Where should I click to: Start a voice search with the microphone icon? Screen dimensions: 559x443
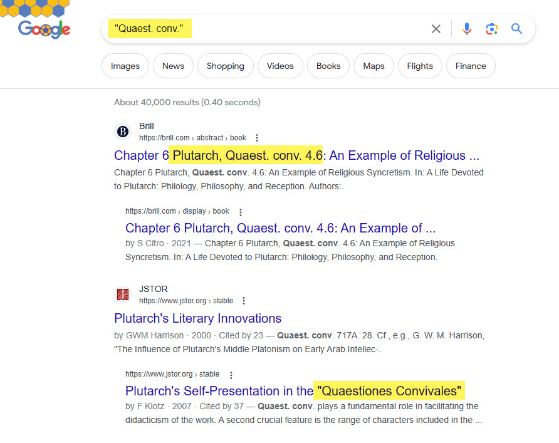pyautogui.click(x=467, y=29)
